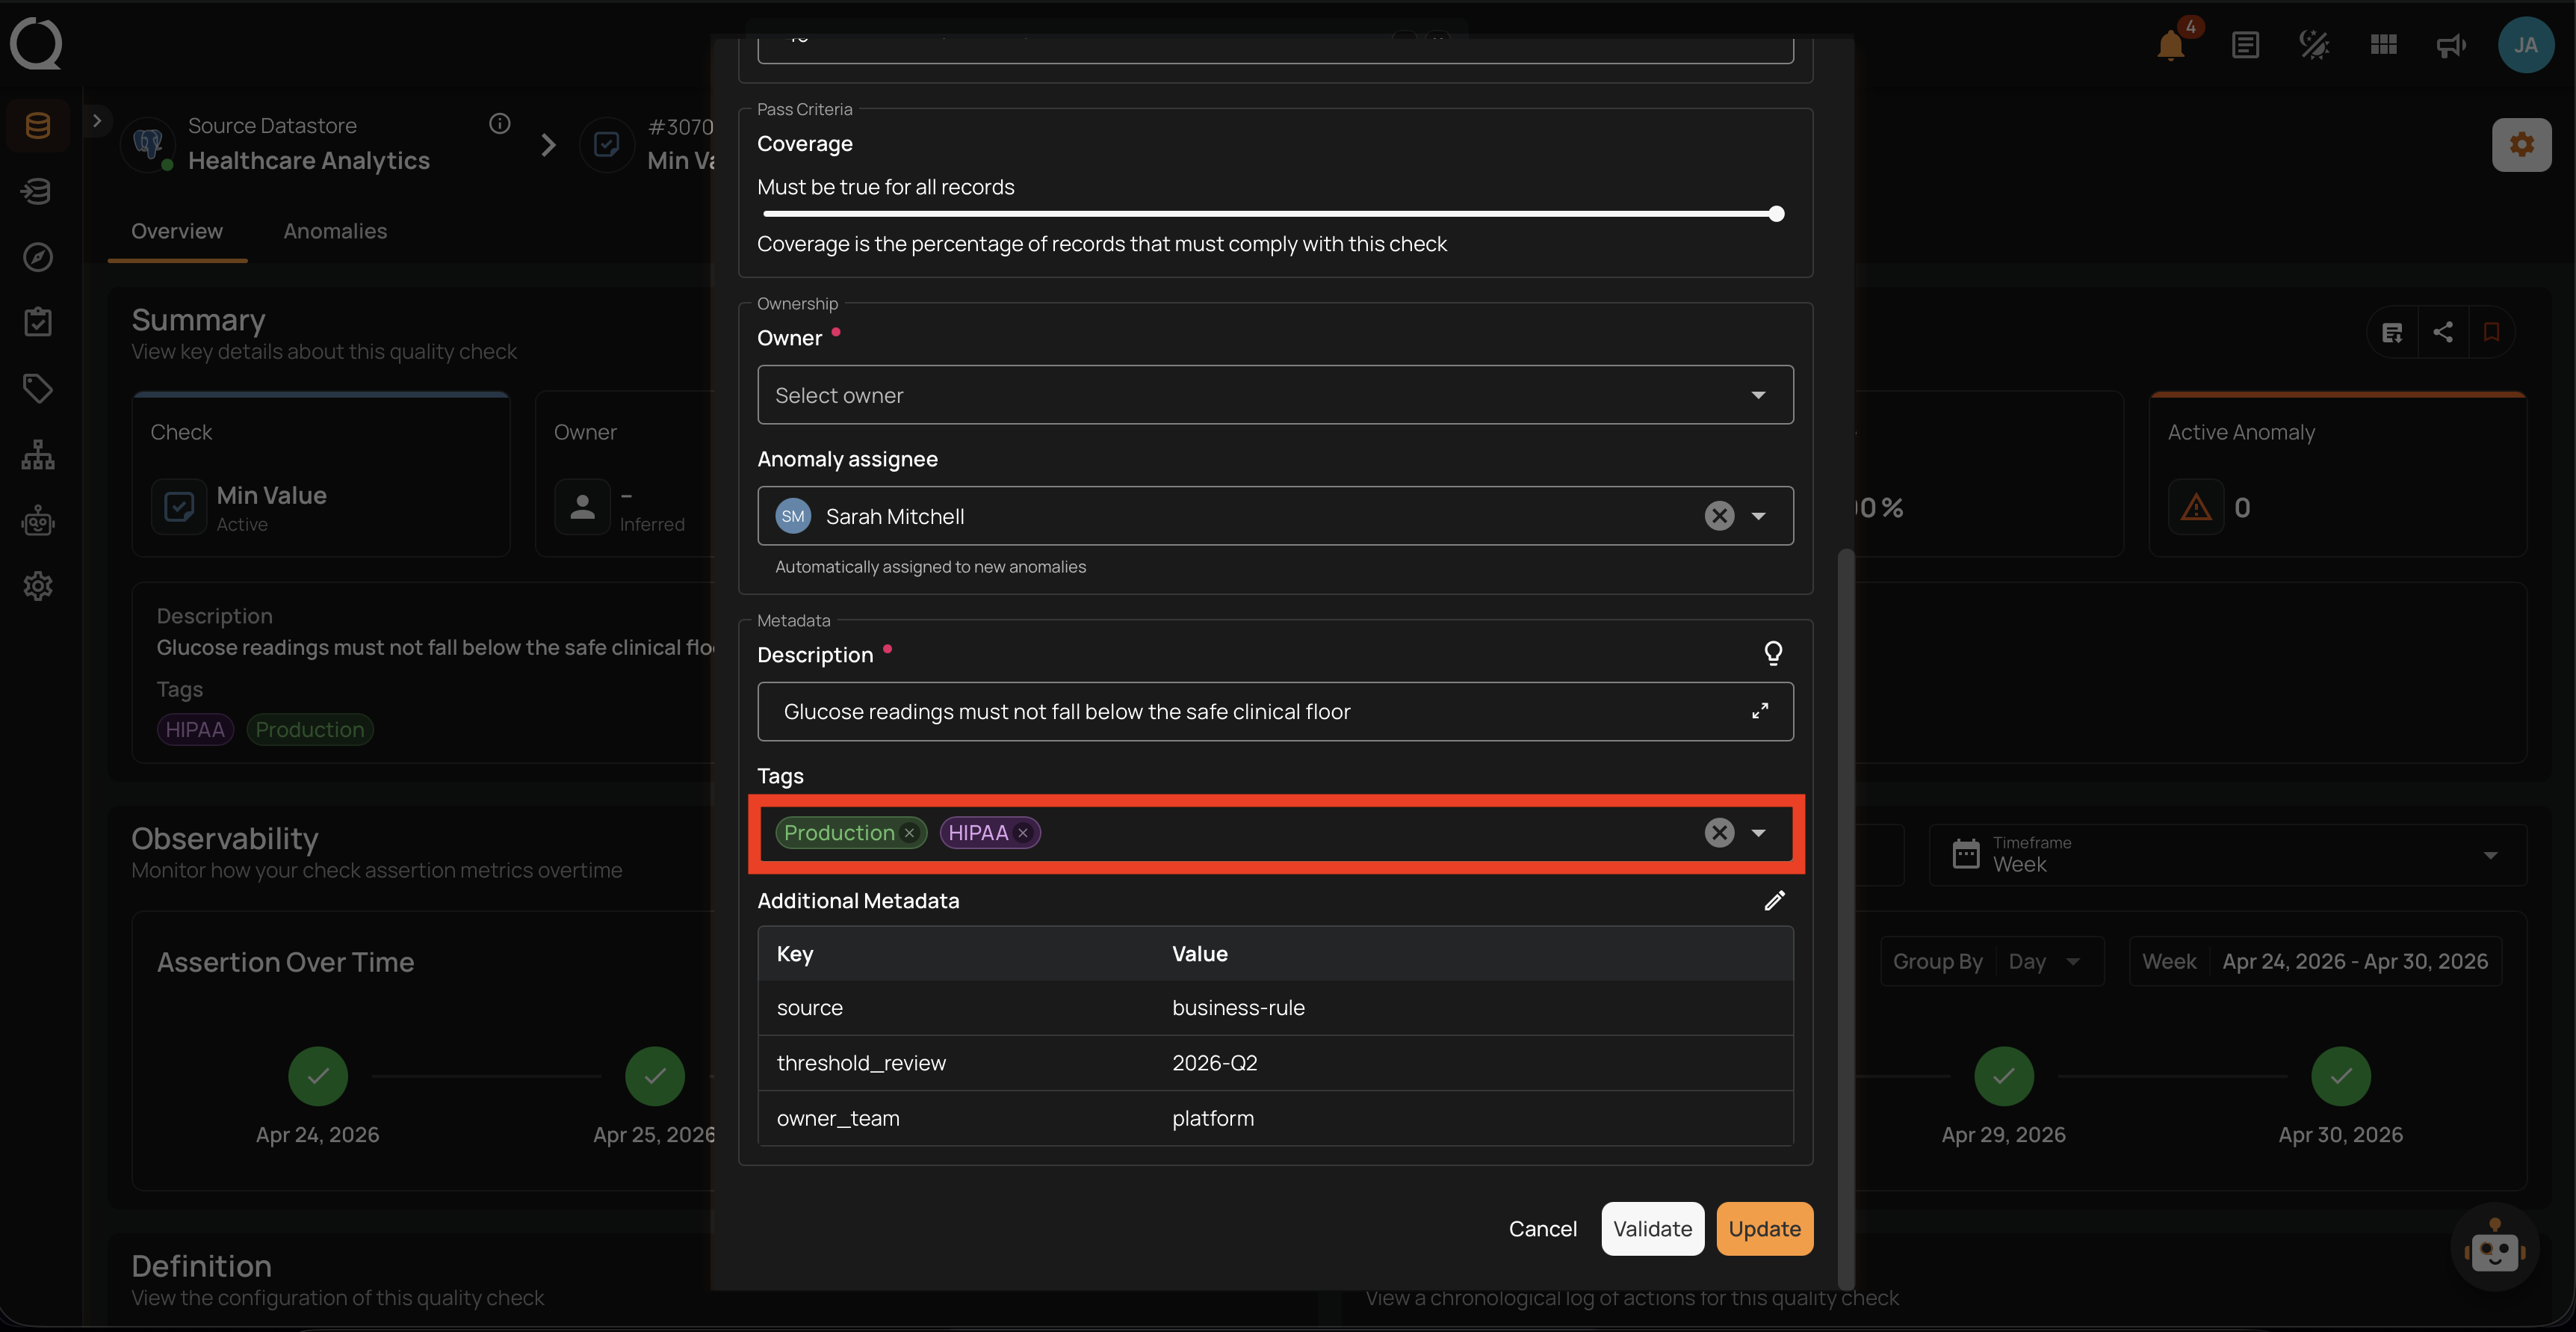This screenshot has width=2576, height=1332.
Task: Open the Healthcare Analytics datastore link
Action: tap(308, 161)
